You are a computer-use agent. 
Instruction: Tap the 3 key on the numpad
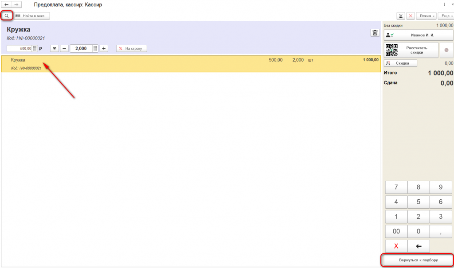click(441, 217)
